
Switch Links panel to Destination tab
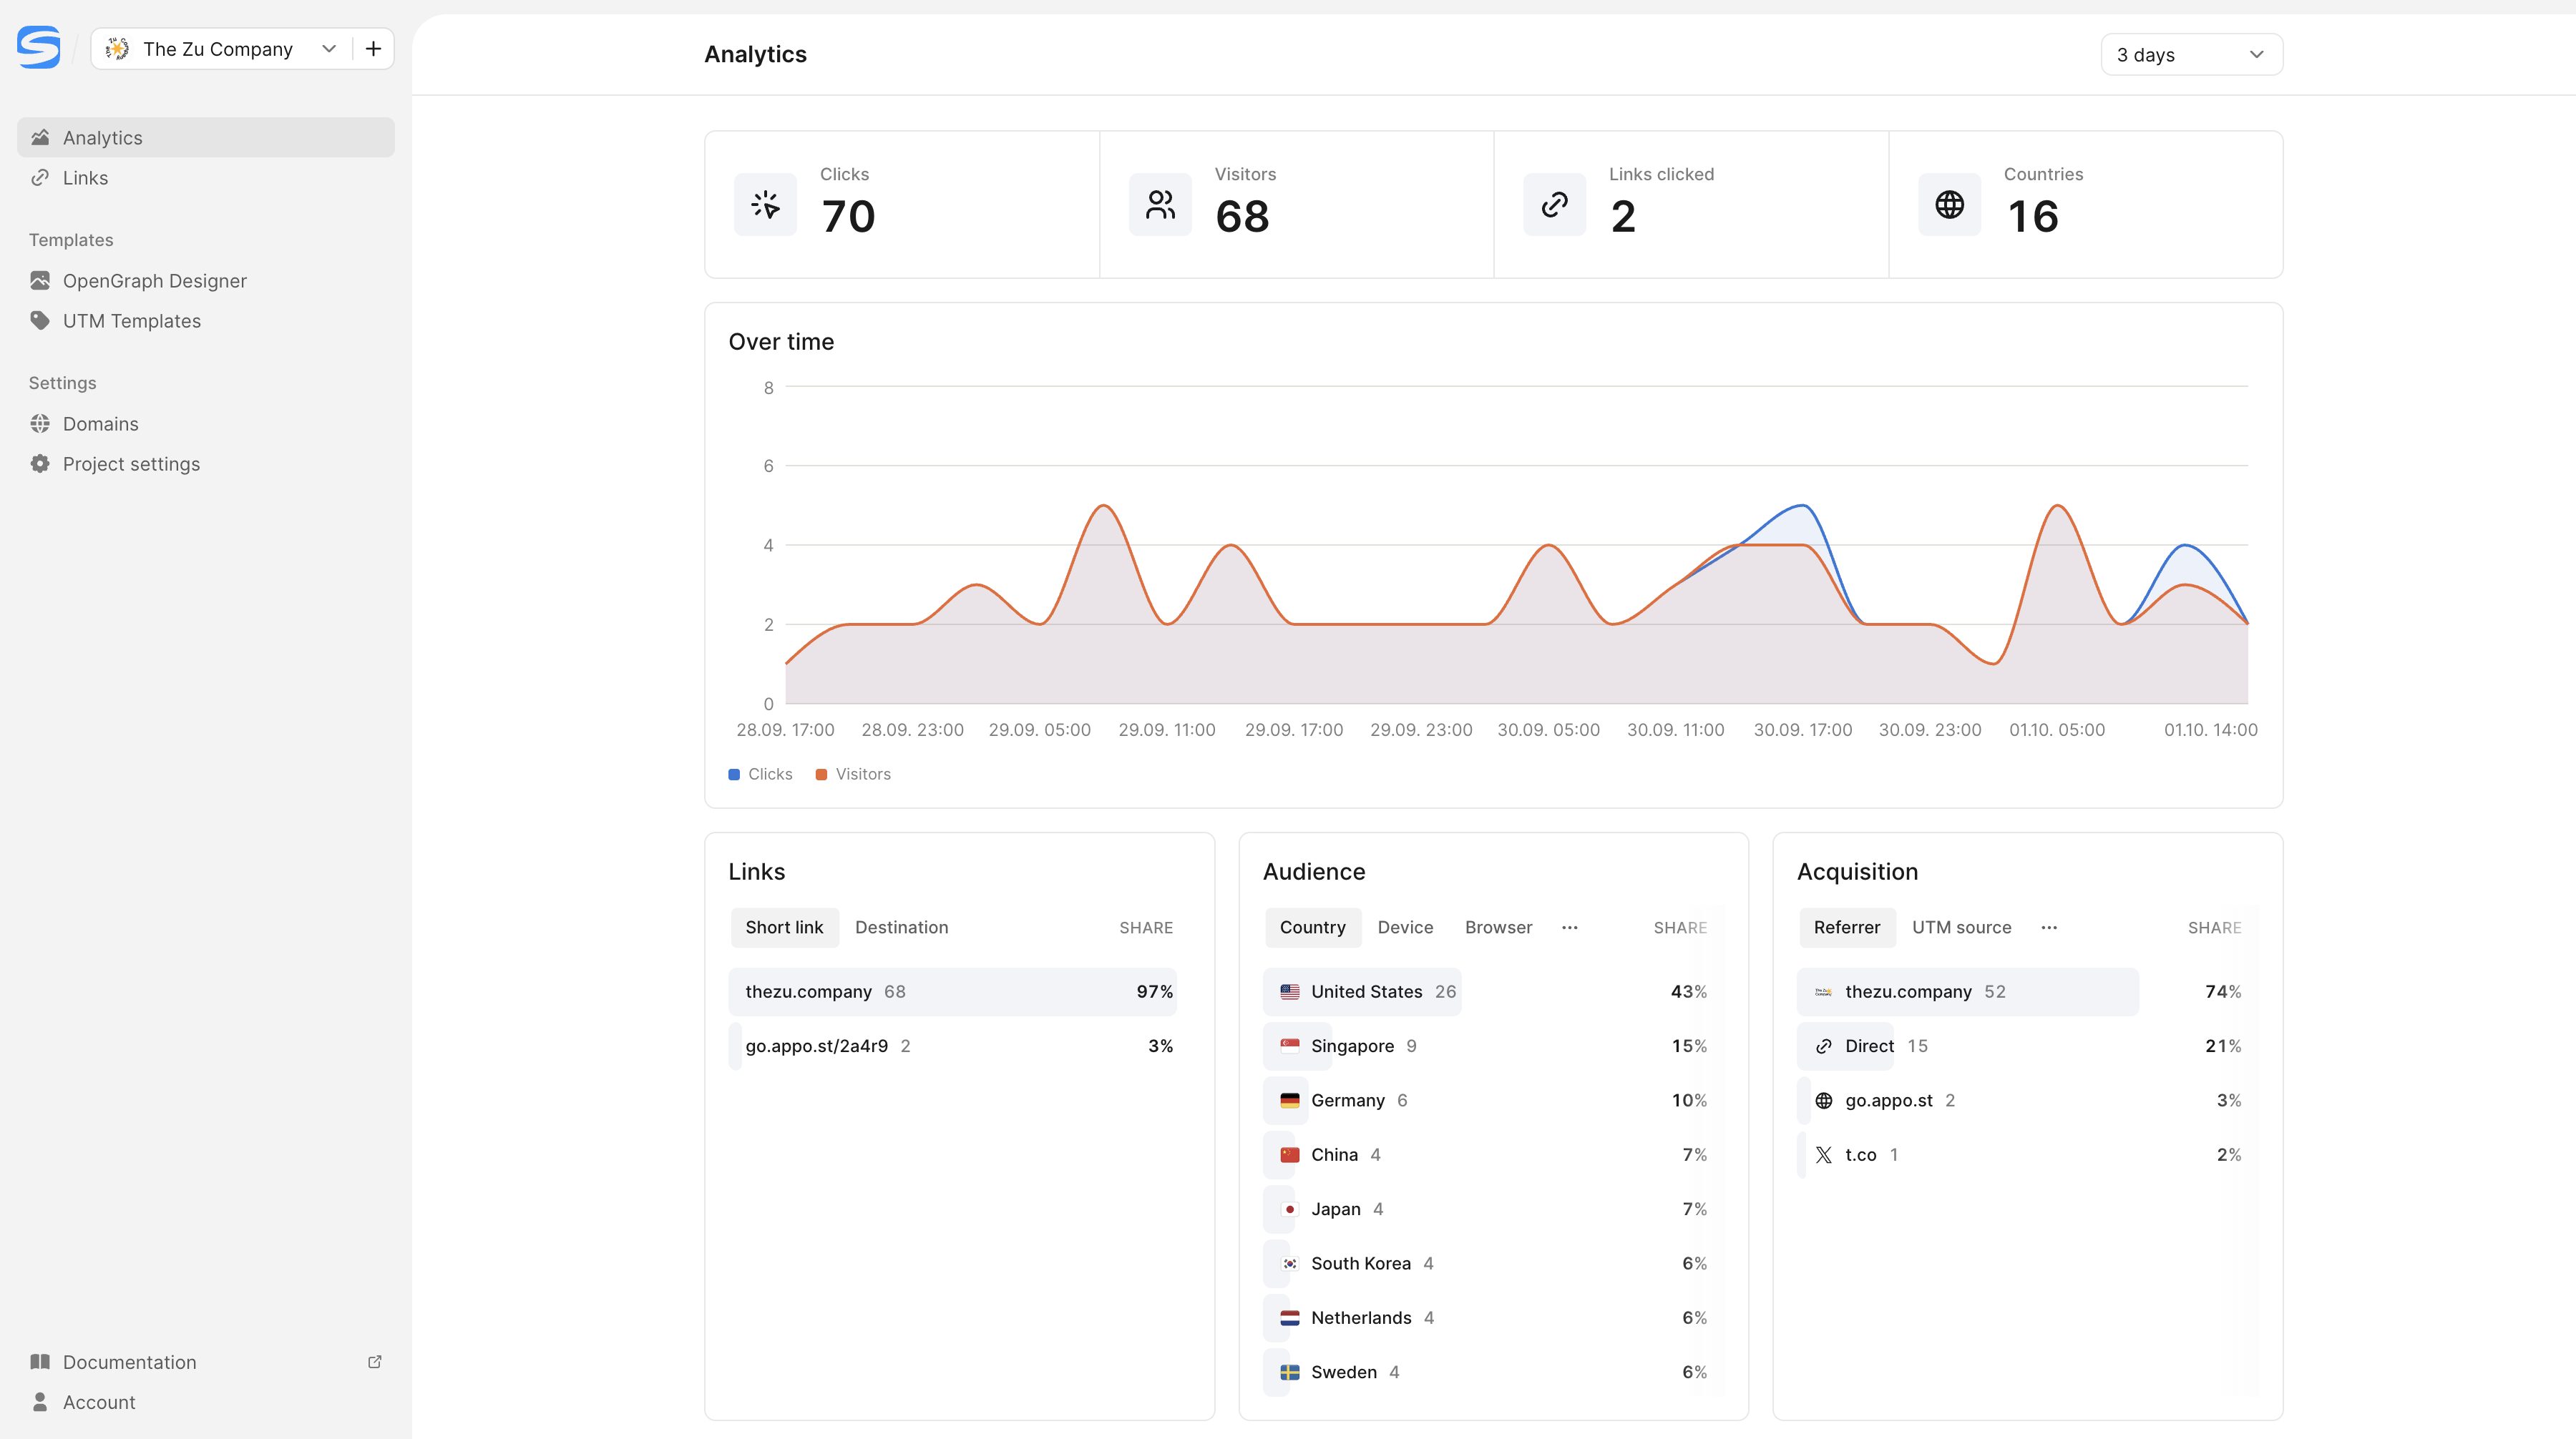pyautogui.click(x=901, y=928)
